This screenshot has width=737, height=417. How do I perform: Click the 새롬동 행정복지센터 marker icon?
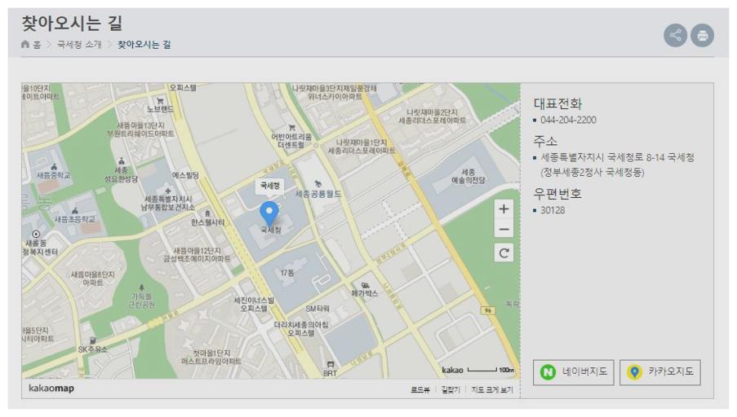[x=36, y=234]
